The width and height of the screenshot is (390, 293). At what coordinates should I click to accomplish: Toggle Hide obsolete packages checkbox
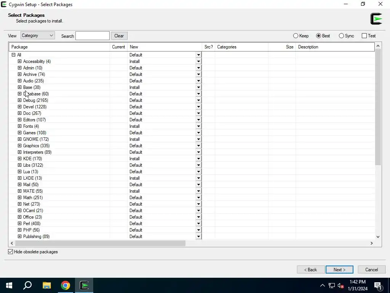(10, 252)
